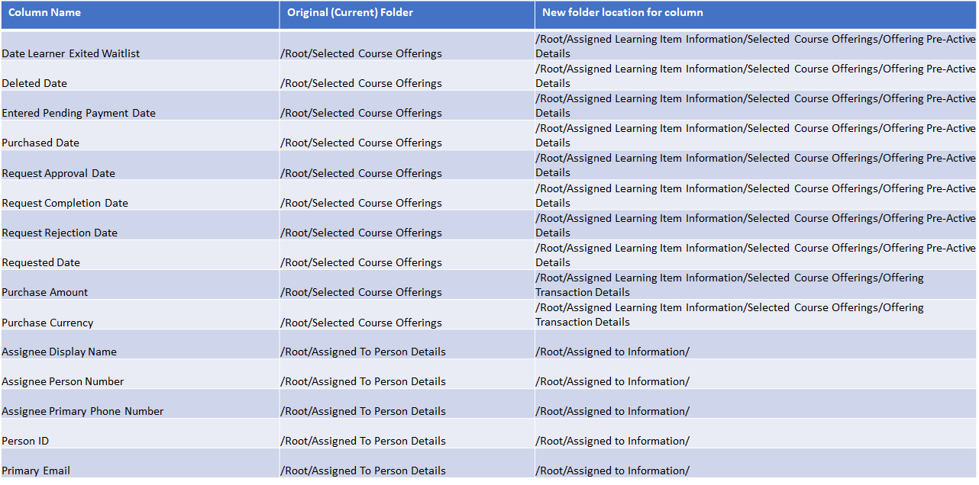Select 'Assigned To Person Details' in Assignee Person Number row
Image resolution: width=979 pixels, height=485 pixels.
tap(407, 374)
